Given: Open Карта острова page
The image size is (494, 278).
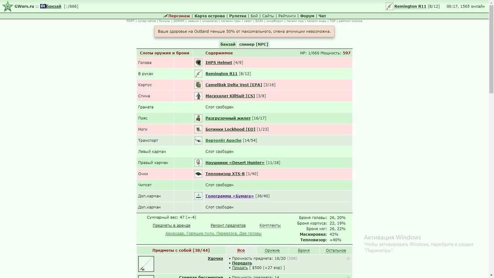Looking at the screenshot, I should click(x=210, y=16).
